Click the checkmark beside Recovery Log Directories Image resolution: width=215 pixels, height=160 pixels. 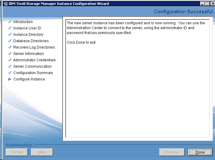(10, 47)
